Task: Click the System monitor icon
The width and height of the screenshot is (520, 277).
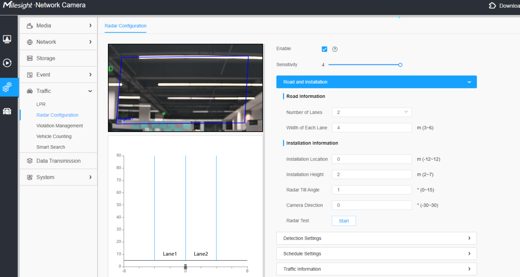Action: point(29,177)
